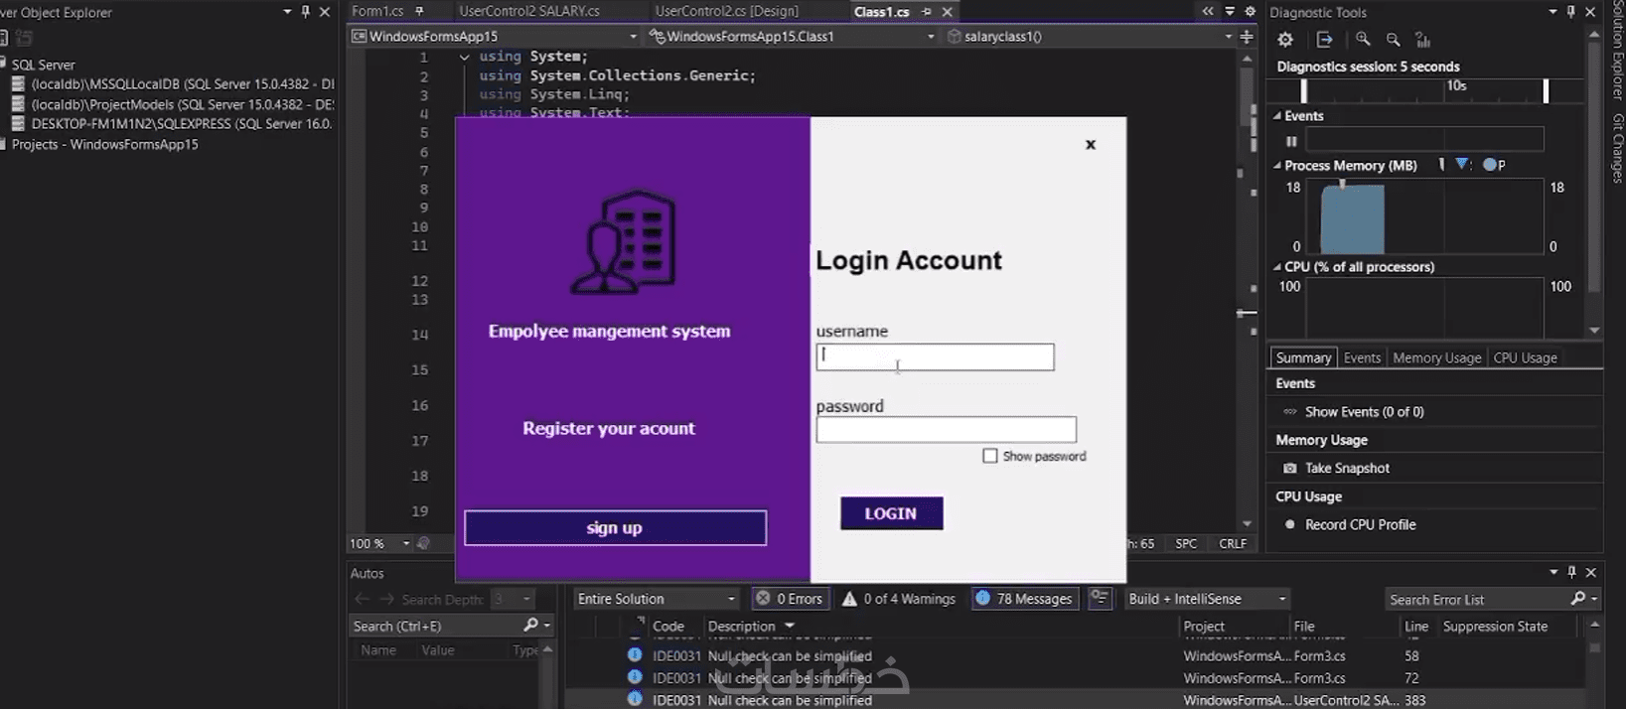Collapse the CPU (% of all processors) section
The width and height of the screenshot is (1626, 709).
coord(1277,267)
